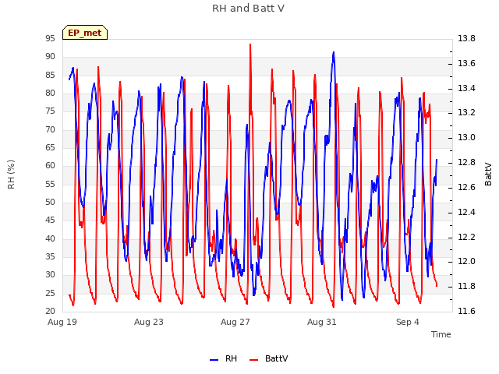Click the 'Time' x-axis label
The width and height of the screenshot is (499, 374).
click(x=441, y=334)
